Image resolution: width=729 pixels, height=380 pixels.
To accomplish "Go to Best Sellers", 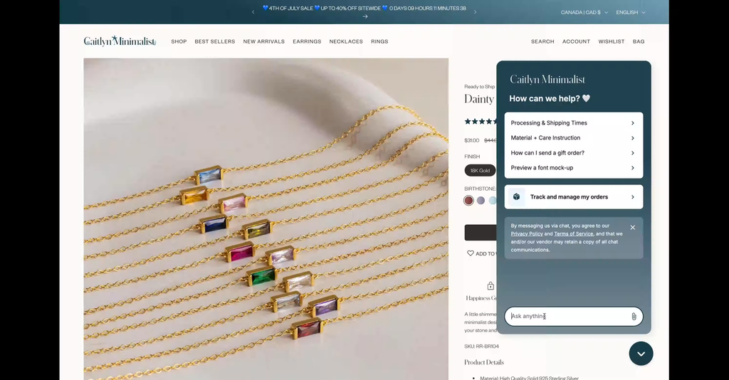I will pos(215,41).
